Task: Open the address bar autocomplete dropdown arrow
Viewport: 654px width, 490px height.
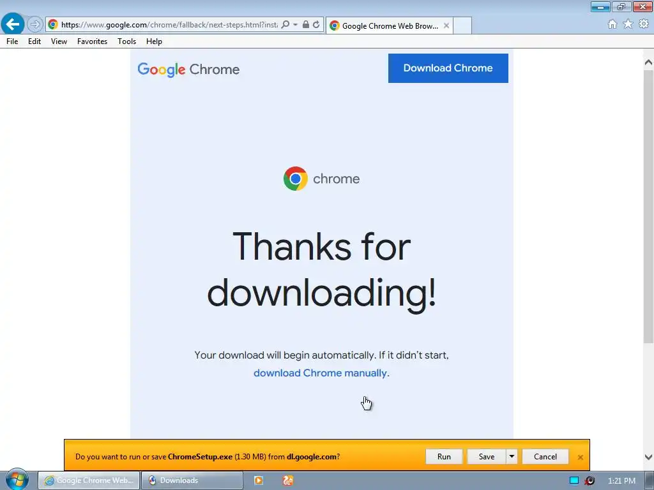Action: click(295, 25)
